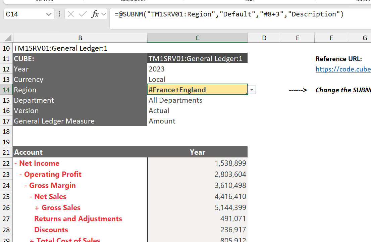Image resolution: width=371 pixels, height=242 pixels.
Task: Open the Region cell dropdown arrow
Action: click(x=252, y=90)
